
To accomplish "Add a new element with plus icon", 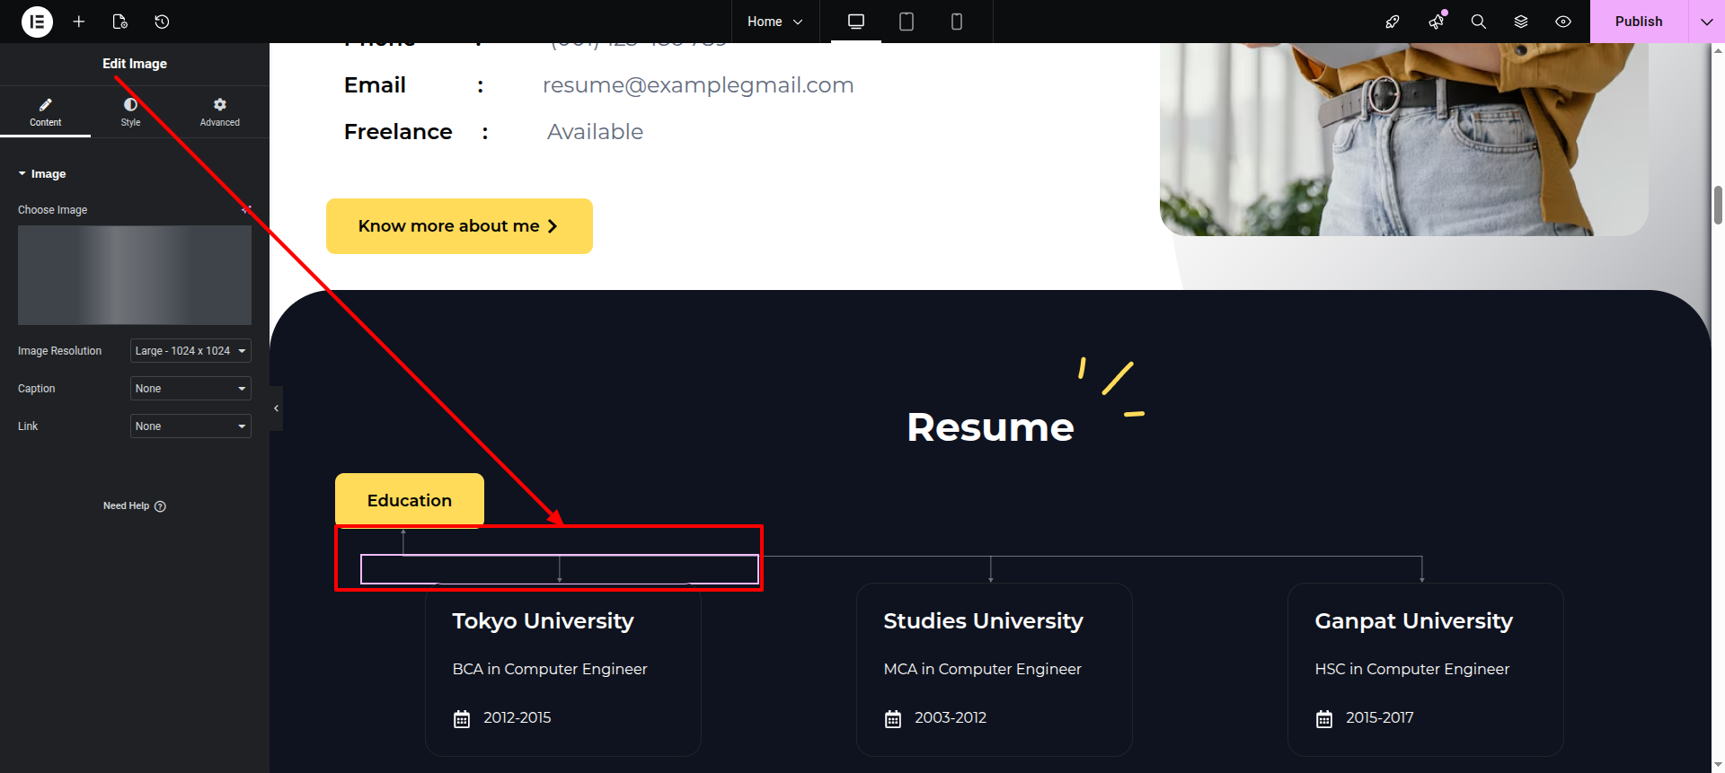I will pos(79,22).
